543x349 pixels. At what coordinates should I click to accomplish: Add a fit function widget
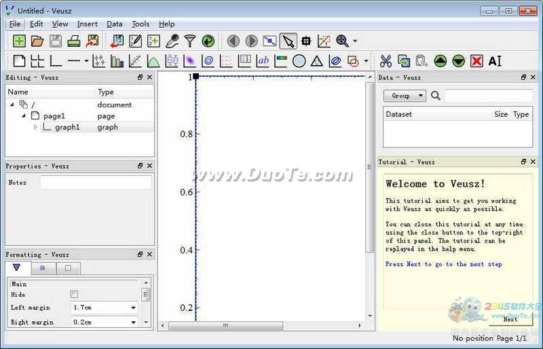click(135, 61)
